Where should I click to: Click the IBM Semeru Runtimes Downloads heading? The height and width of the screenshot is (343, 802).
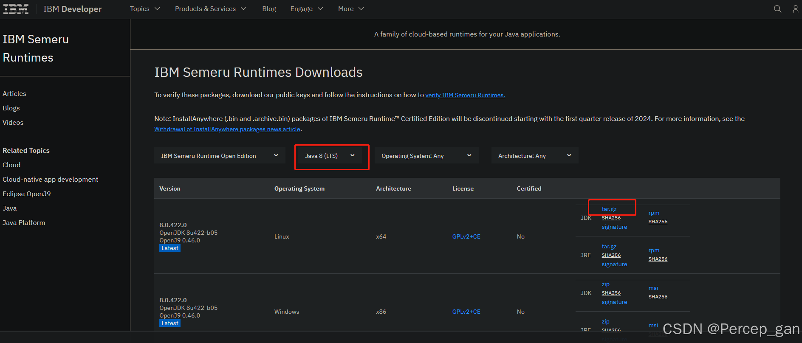[x=258, y=72]
